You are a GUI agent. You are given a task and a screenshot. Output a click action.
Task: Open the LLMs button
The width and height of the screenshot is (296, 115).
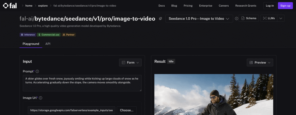coord(269,18)
